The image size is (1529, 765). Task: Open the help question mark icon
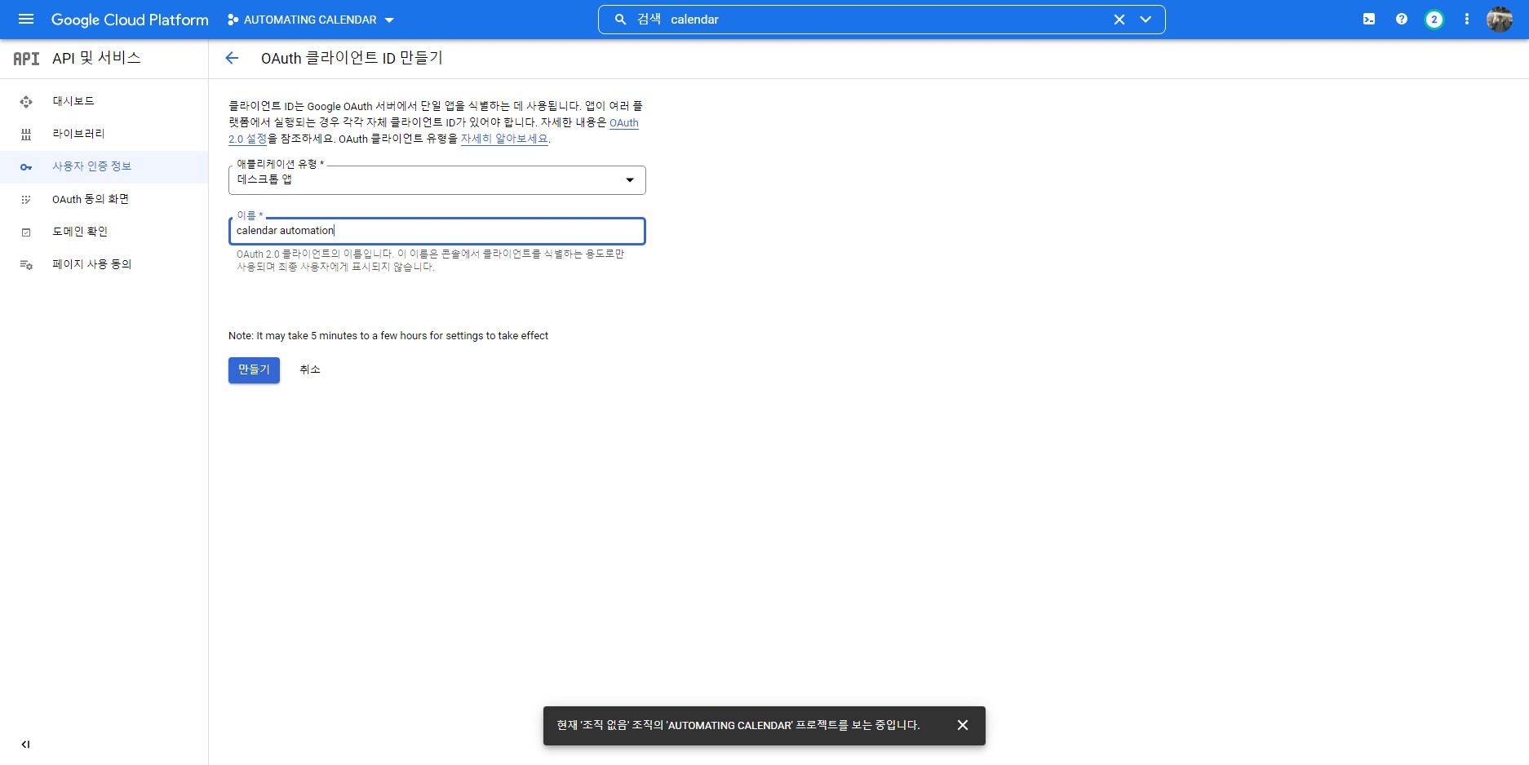click(1402, 20)
